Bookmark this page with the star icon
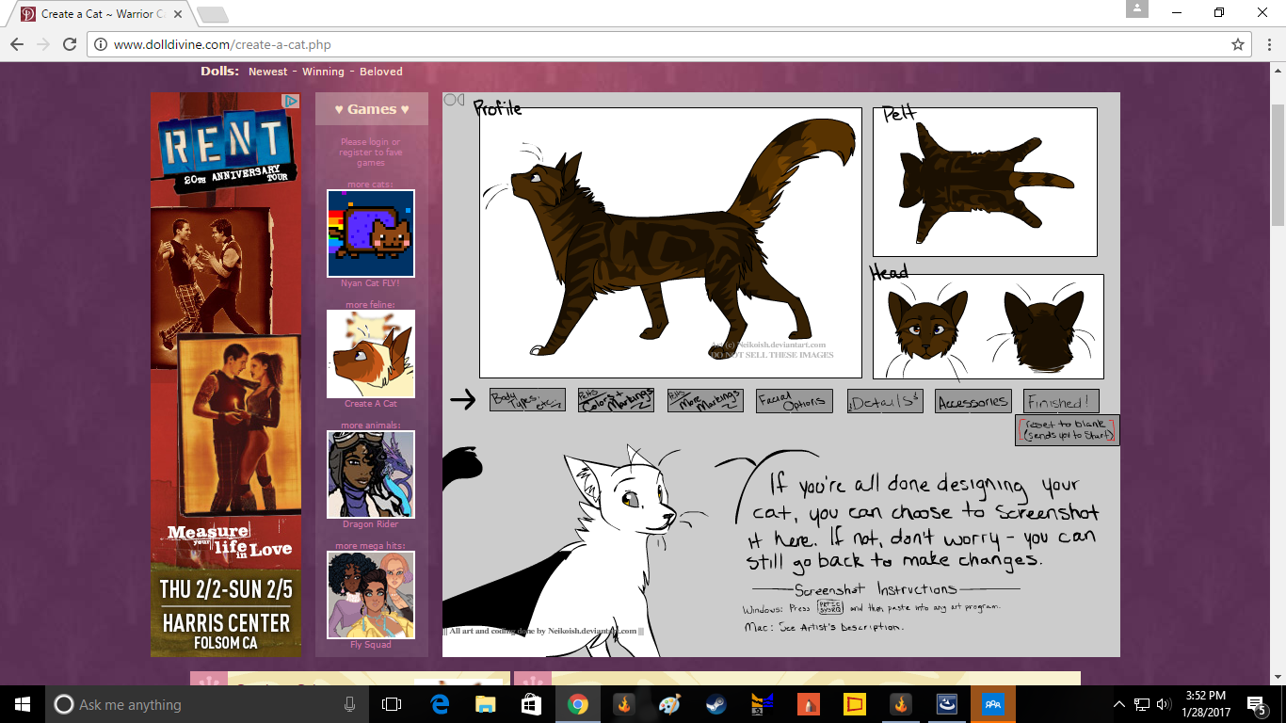This screenshot has width=1286, height=723. [1238, 44]
